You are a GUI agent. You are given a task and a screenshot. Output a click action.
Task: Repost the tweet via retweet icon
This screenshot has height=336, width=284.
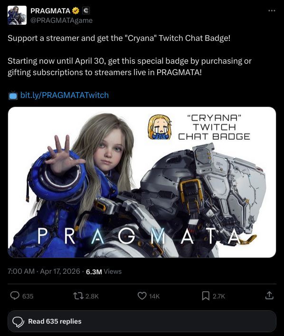[78, 296]
